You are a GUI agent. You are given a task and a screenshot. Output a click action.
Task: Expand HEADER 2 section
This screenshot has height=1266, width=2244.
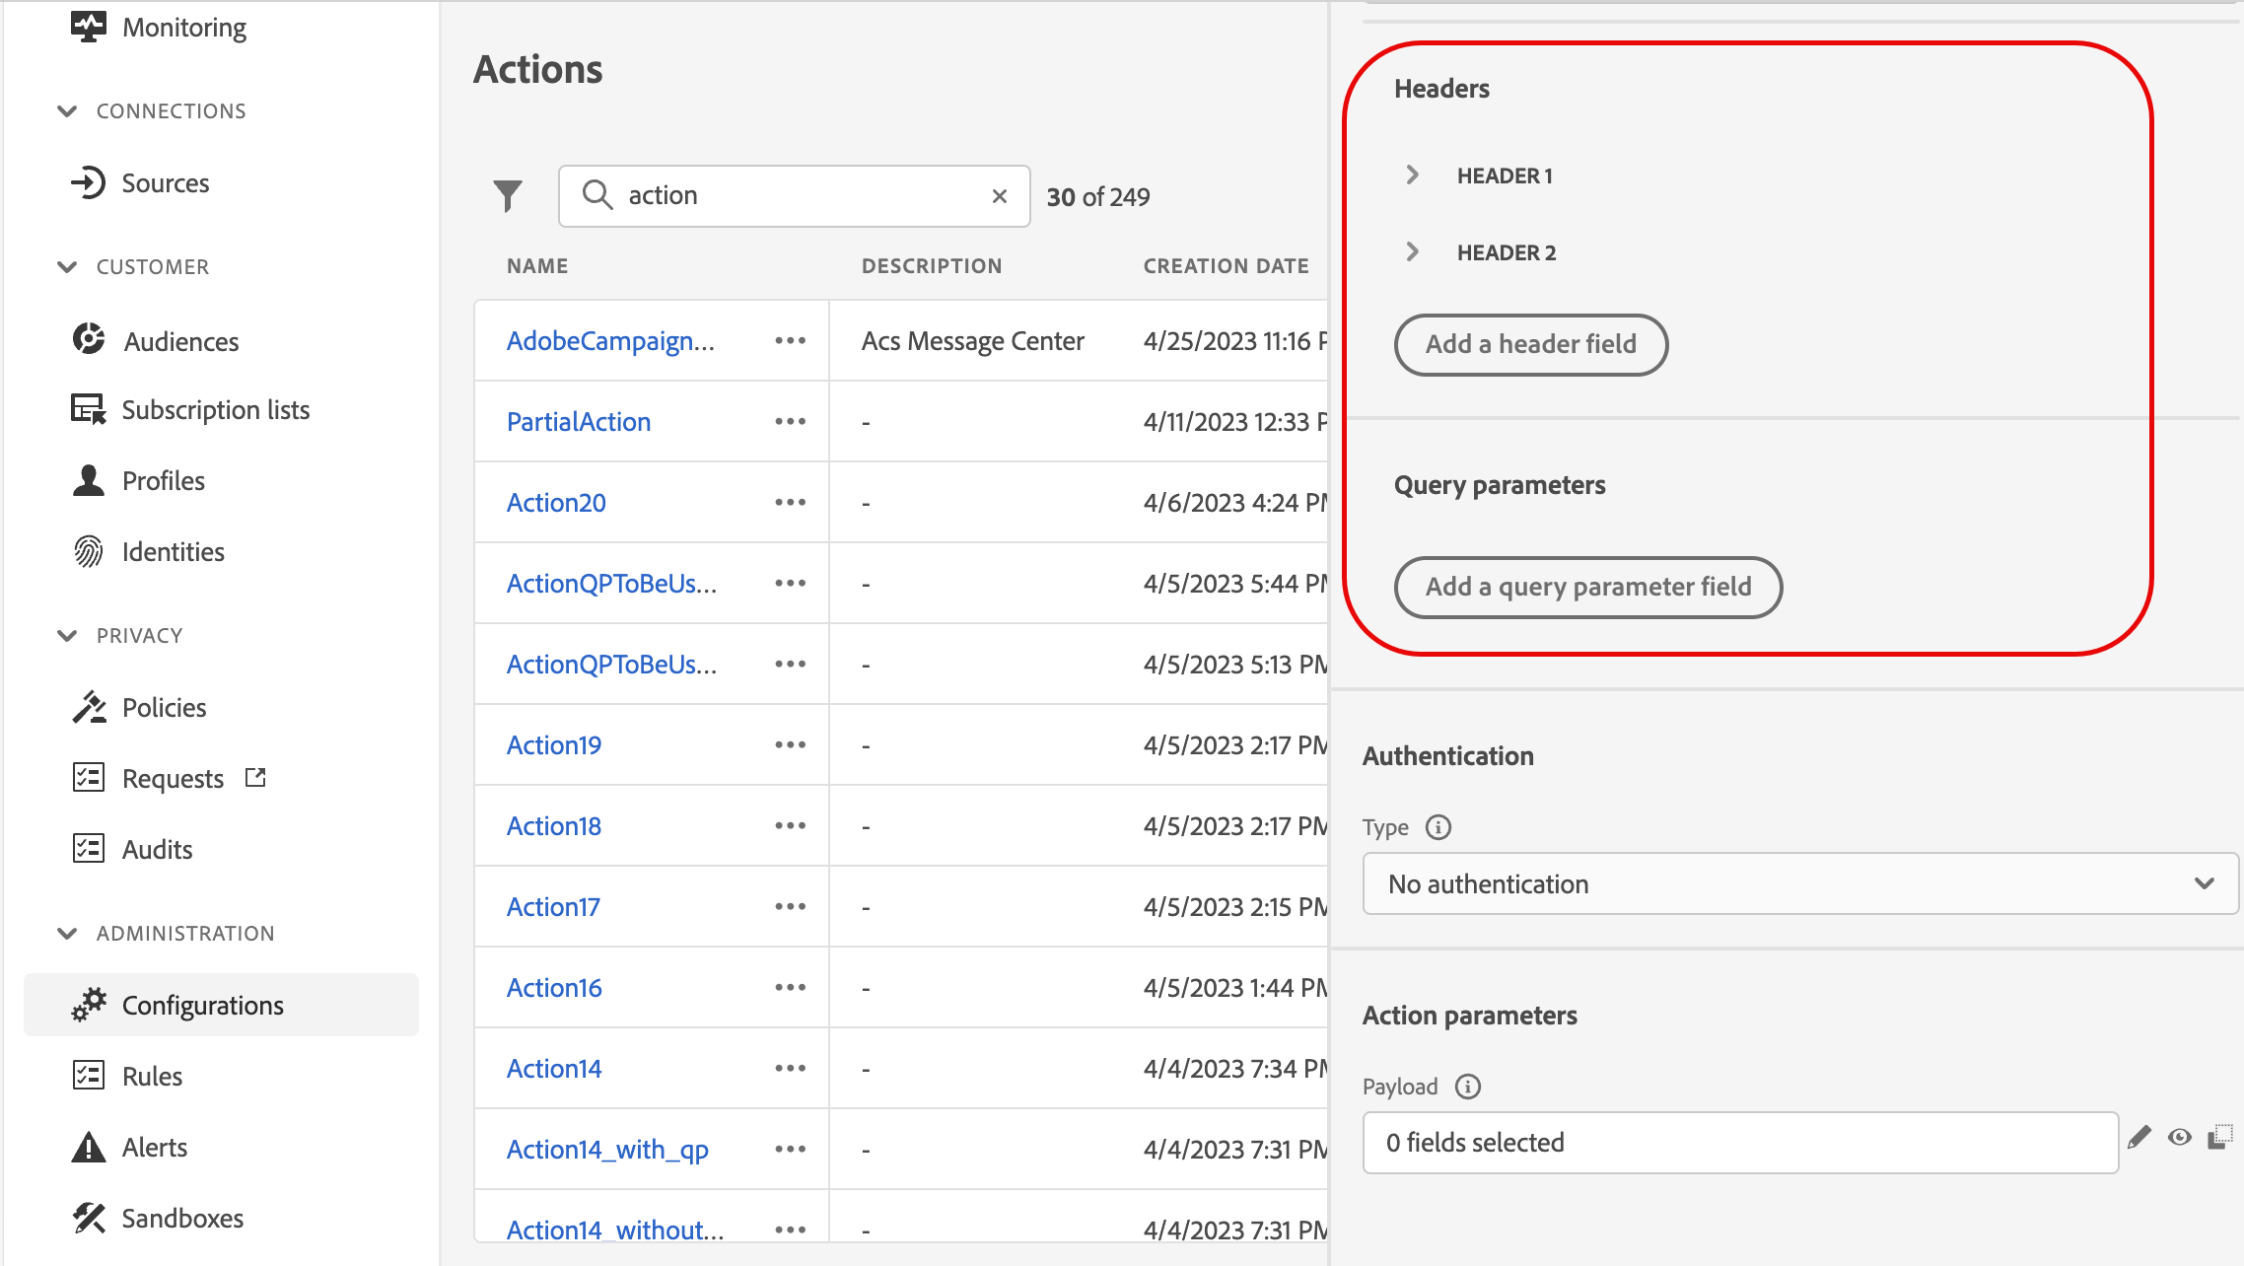click(1413, 252)
